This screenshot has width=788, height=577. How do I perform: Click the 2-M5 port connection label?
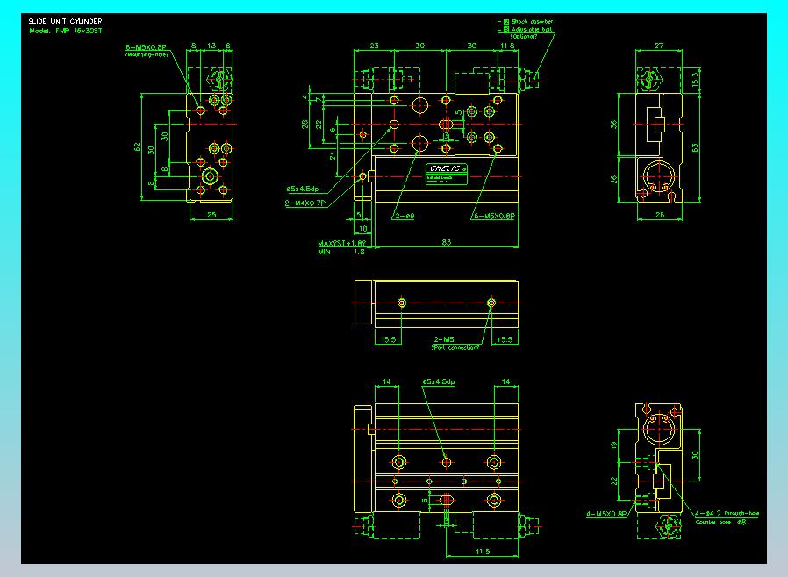(444, 339)
